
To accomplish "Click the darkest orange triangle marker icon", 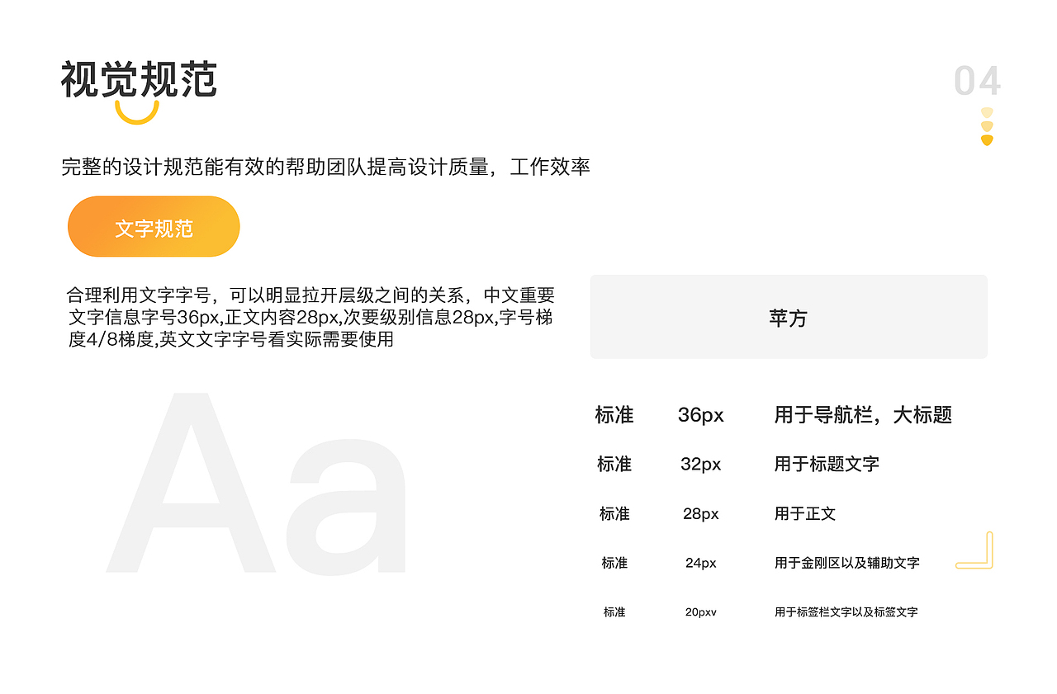I will click(x=988, y=139).
